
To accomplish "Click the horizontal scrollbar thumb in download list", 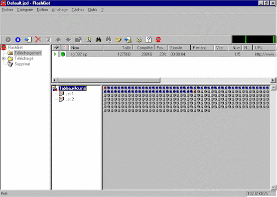I will coord(109,80).
